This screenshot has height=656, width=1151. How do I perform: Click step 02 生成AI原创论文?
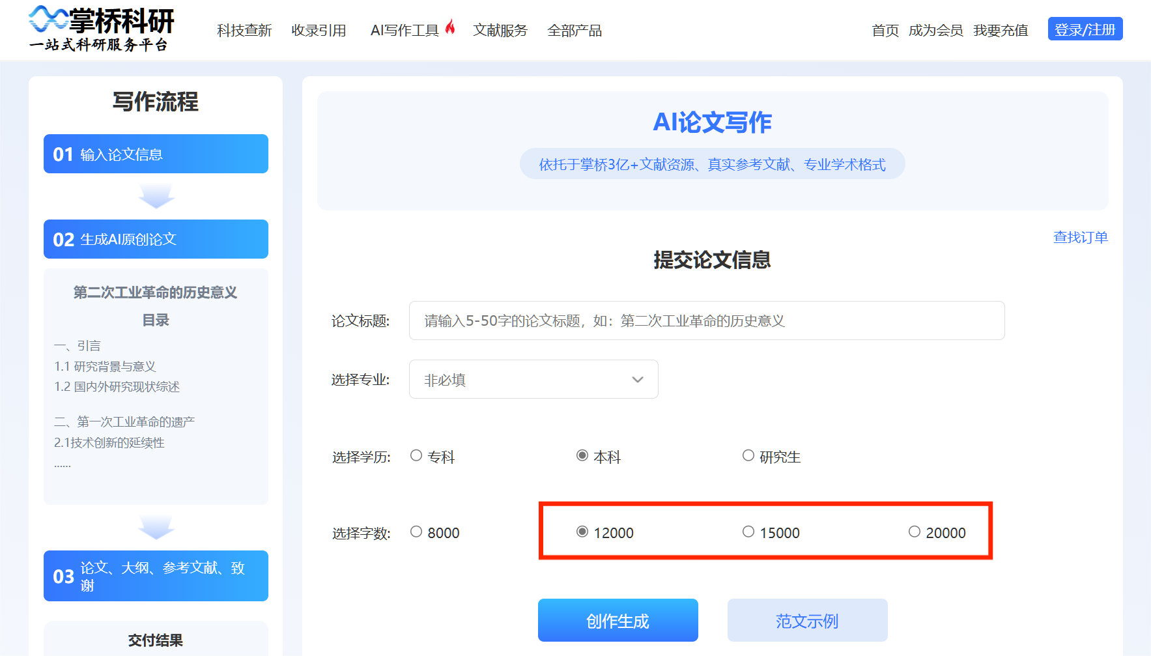[x=156, y=239]
